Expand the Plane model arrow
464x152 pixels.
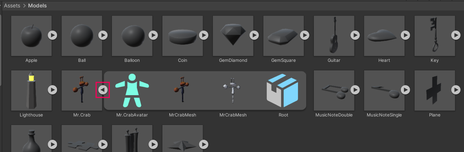pyautogui.click(x=456, y=90)
